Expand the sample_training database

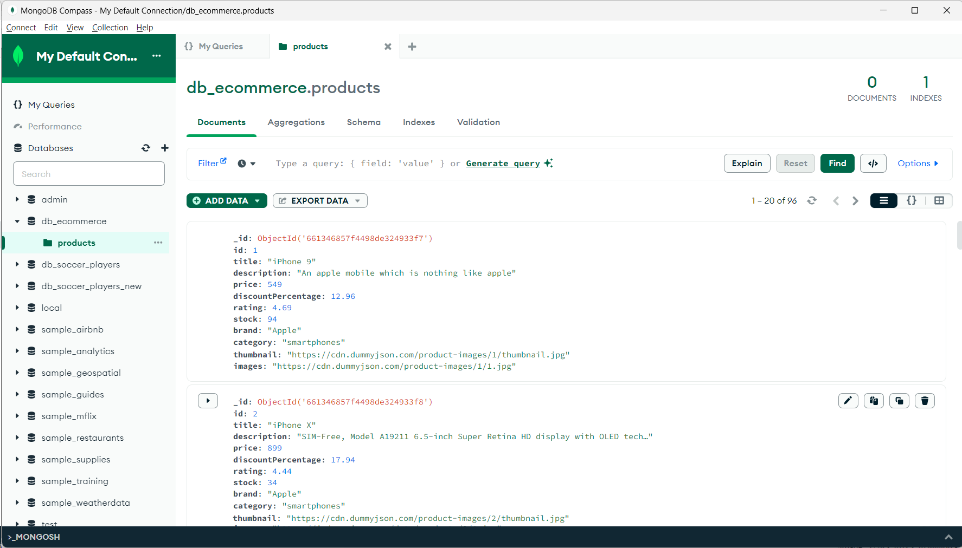pos(17,481)
